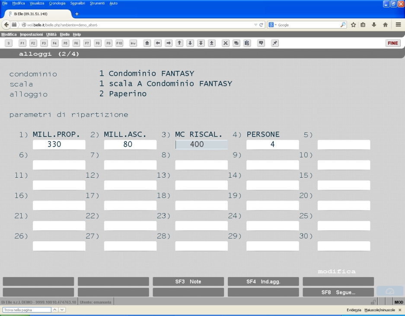Screen dimensions: 405x316
Task: Open the Bielle Modifica menu
Action: pyautogui.click(x=9, y=34)
